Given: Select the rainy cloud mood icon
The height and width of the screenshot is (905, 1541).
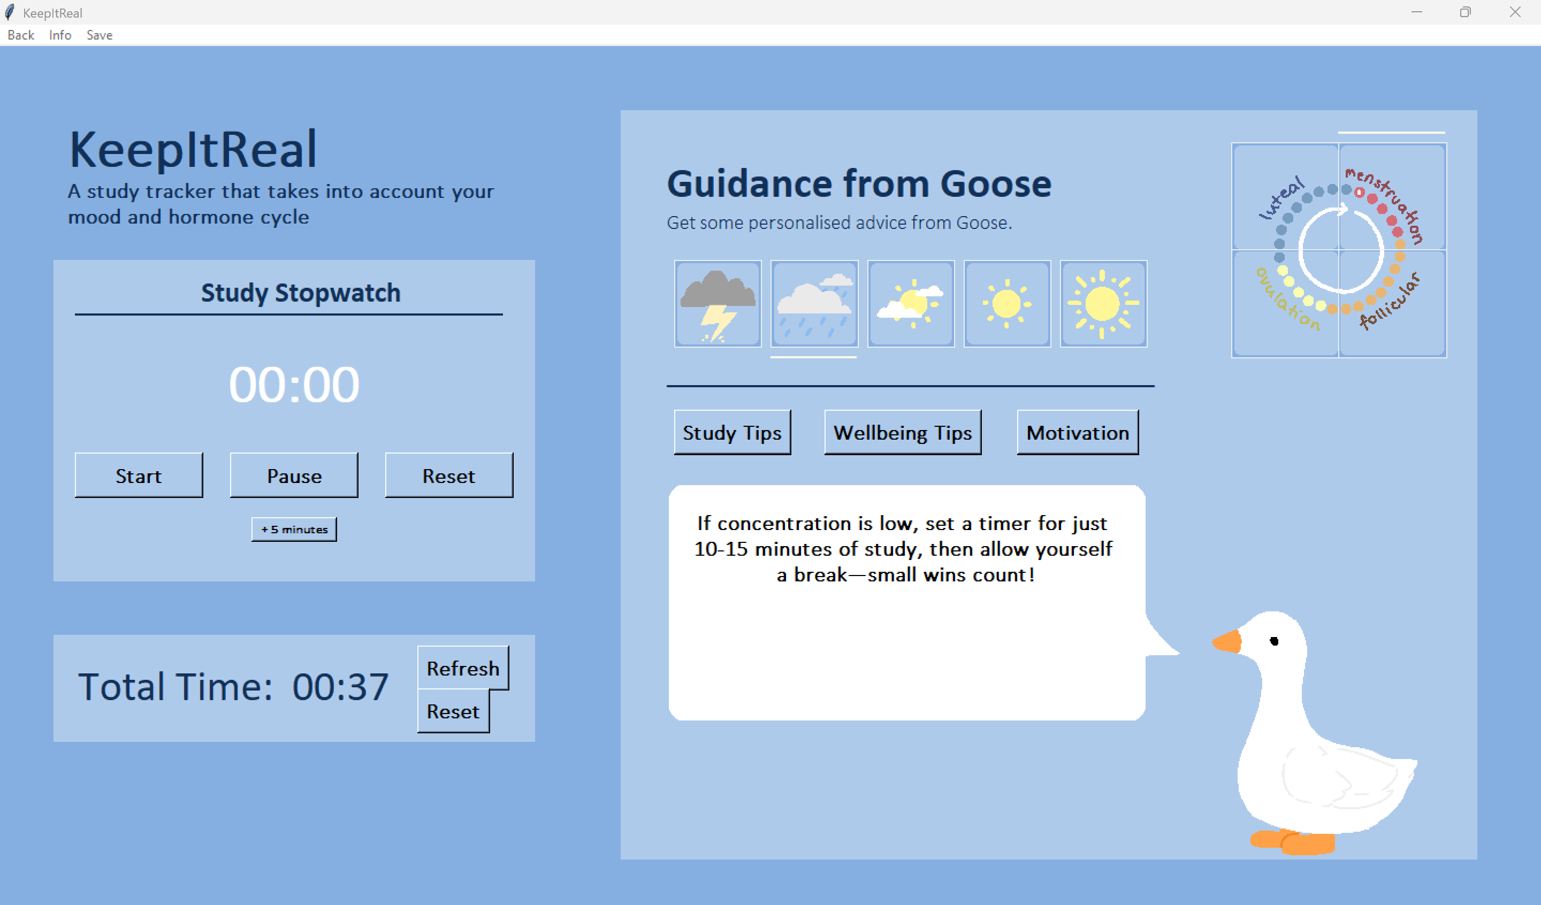Looking at the screenshot, I should [814, 304].
